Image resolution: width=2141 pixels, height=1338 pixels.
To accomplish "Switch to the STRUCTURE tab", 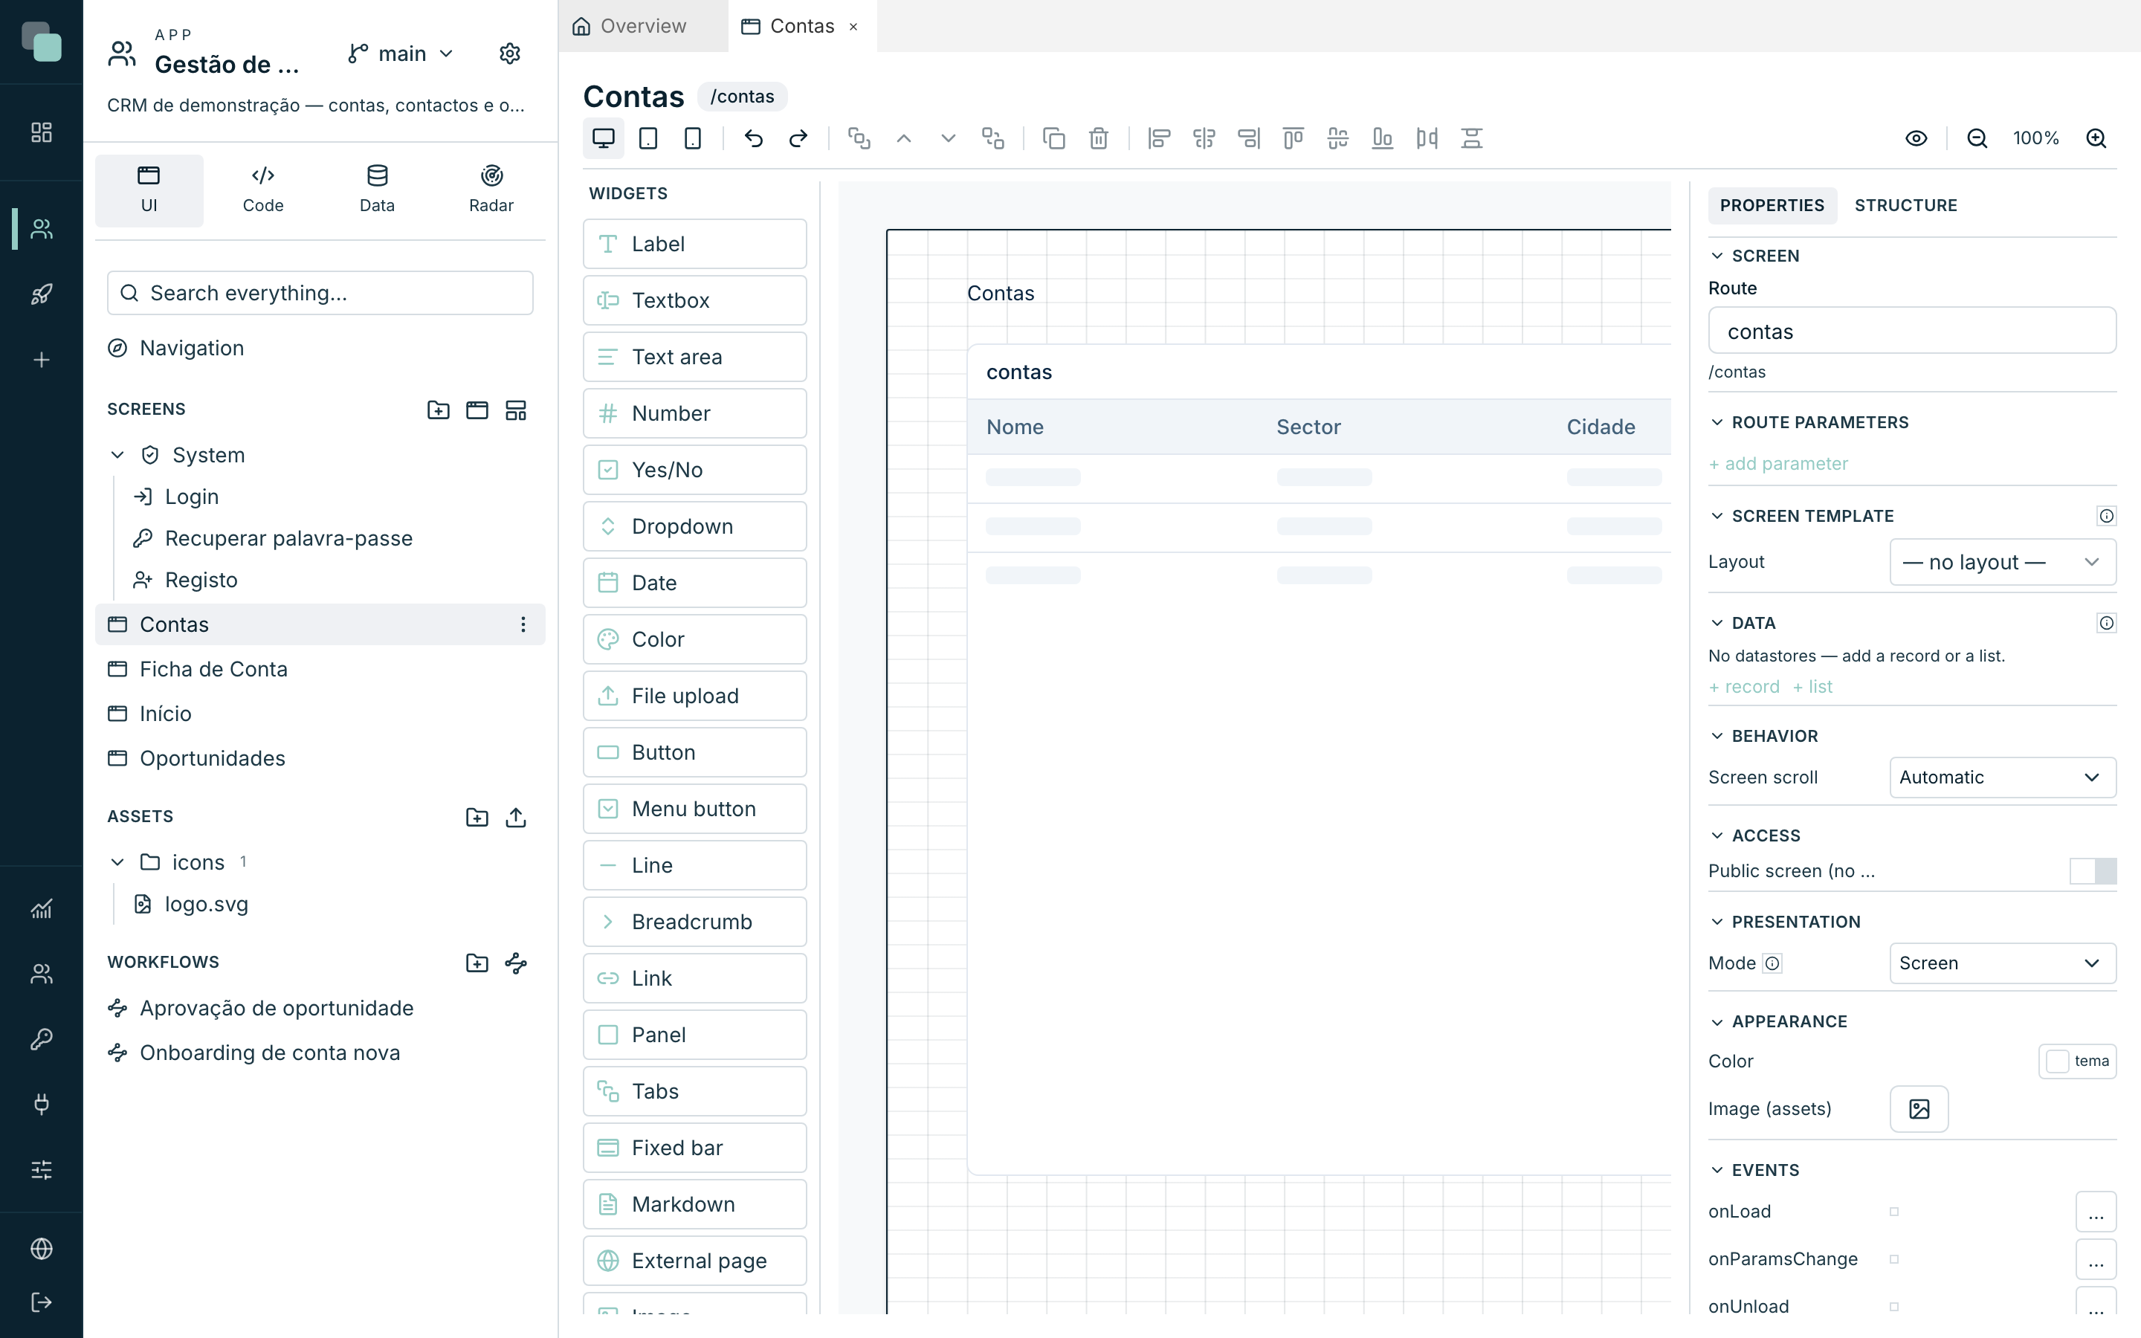I will (x=1905, y=205).
